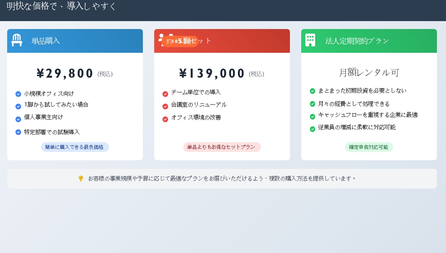Click the text まとまった初期投資を必要としない
Viewport: 446px width, 253px height.
coord(362,90)
